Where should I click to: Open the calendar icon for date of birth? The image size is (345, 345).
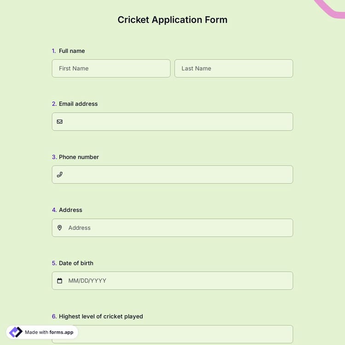59,281
